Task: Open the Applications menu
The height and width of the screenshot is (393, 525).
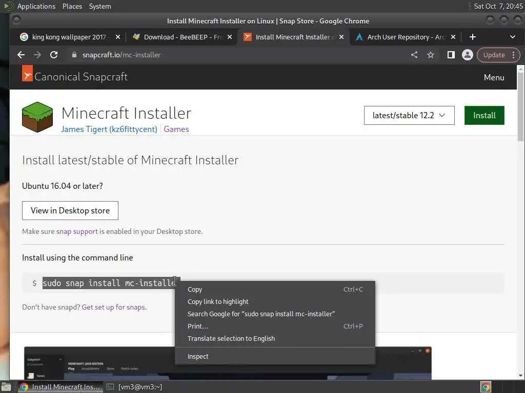Action: (36, 6)
